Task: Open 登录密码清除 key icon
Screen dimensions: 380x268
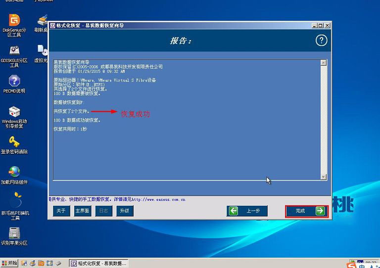Action: [14, 145]
